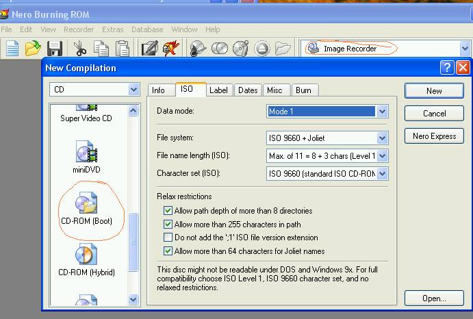Click the disc info magnifier icon

click(198, 49)
